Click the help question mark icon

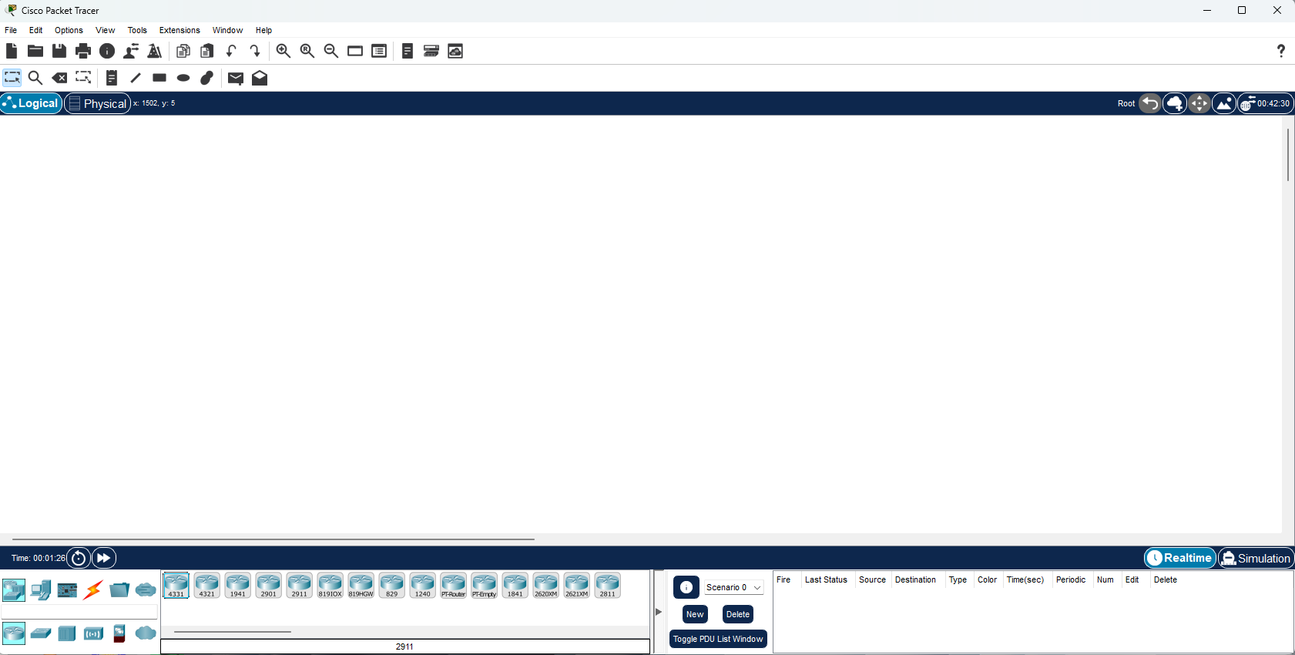coord(1281,51)
